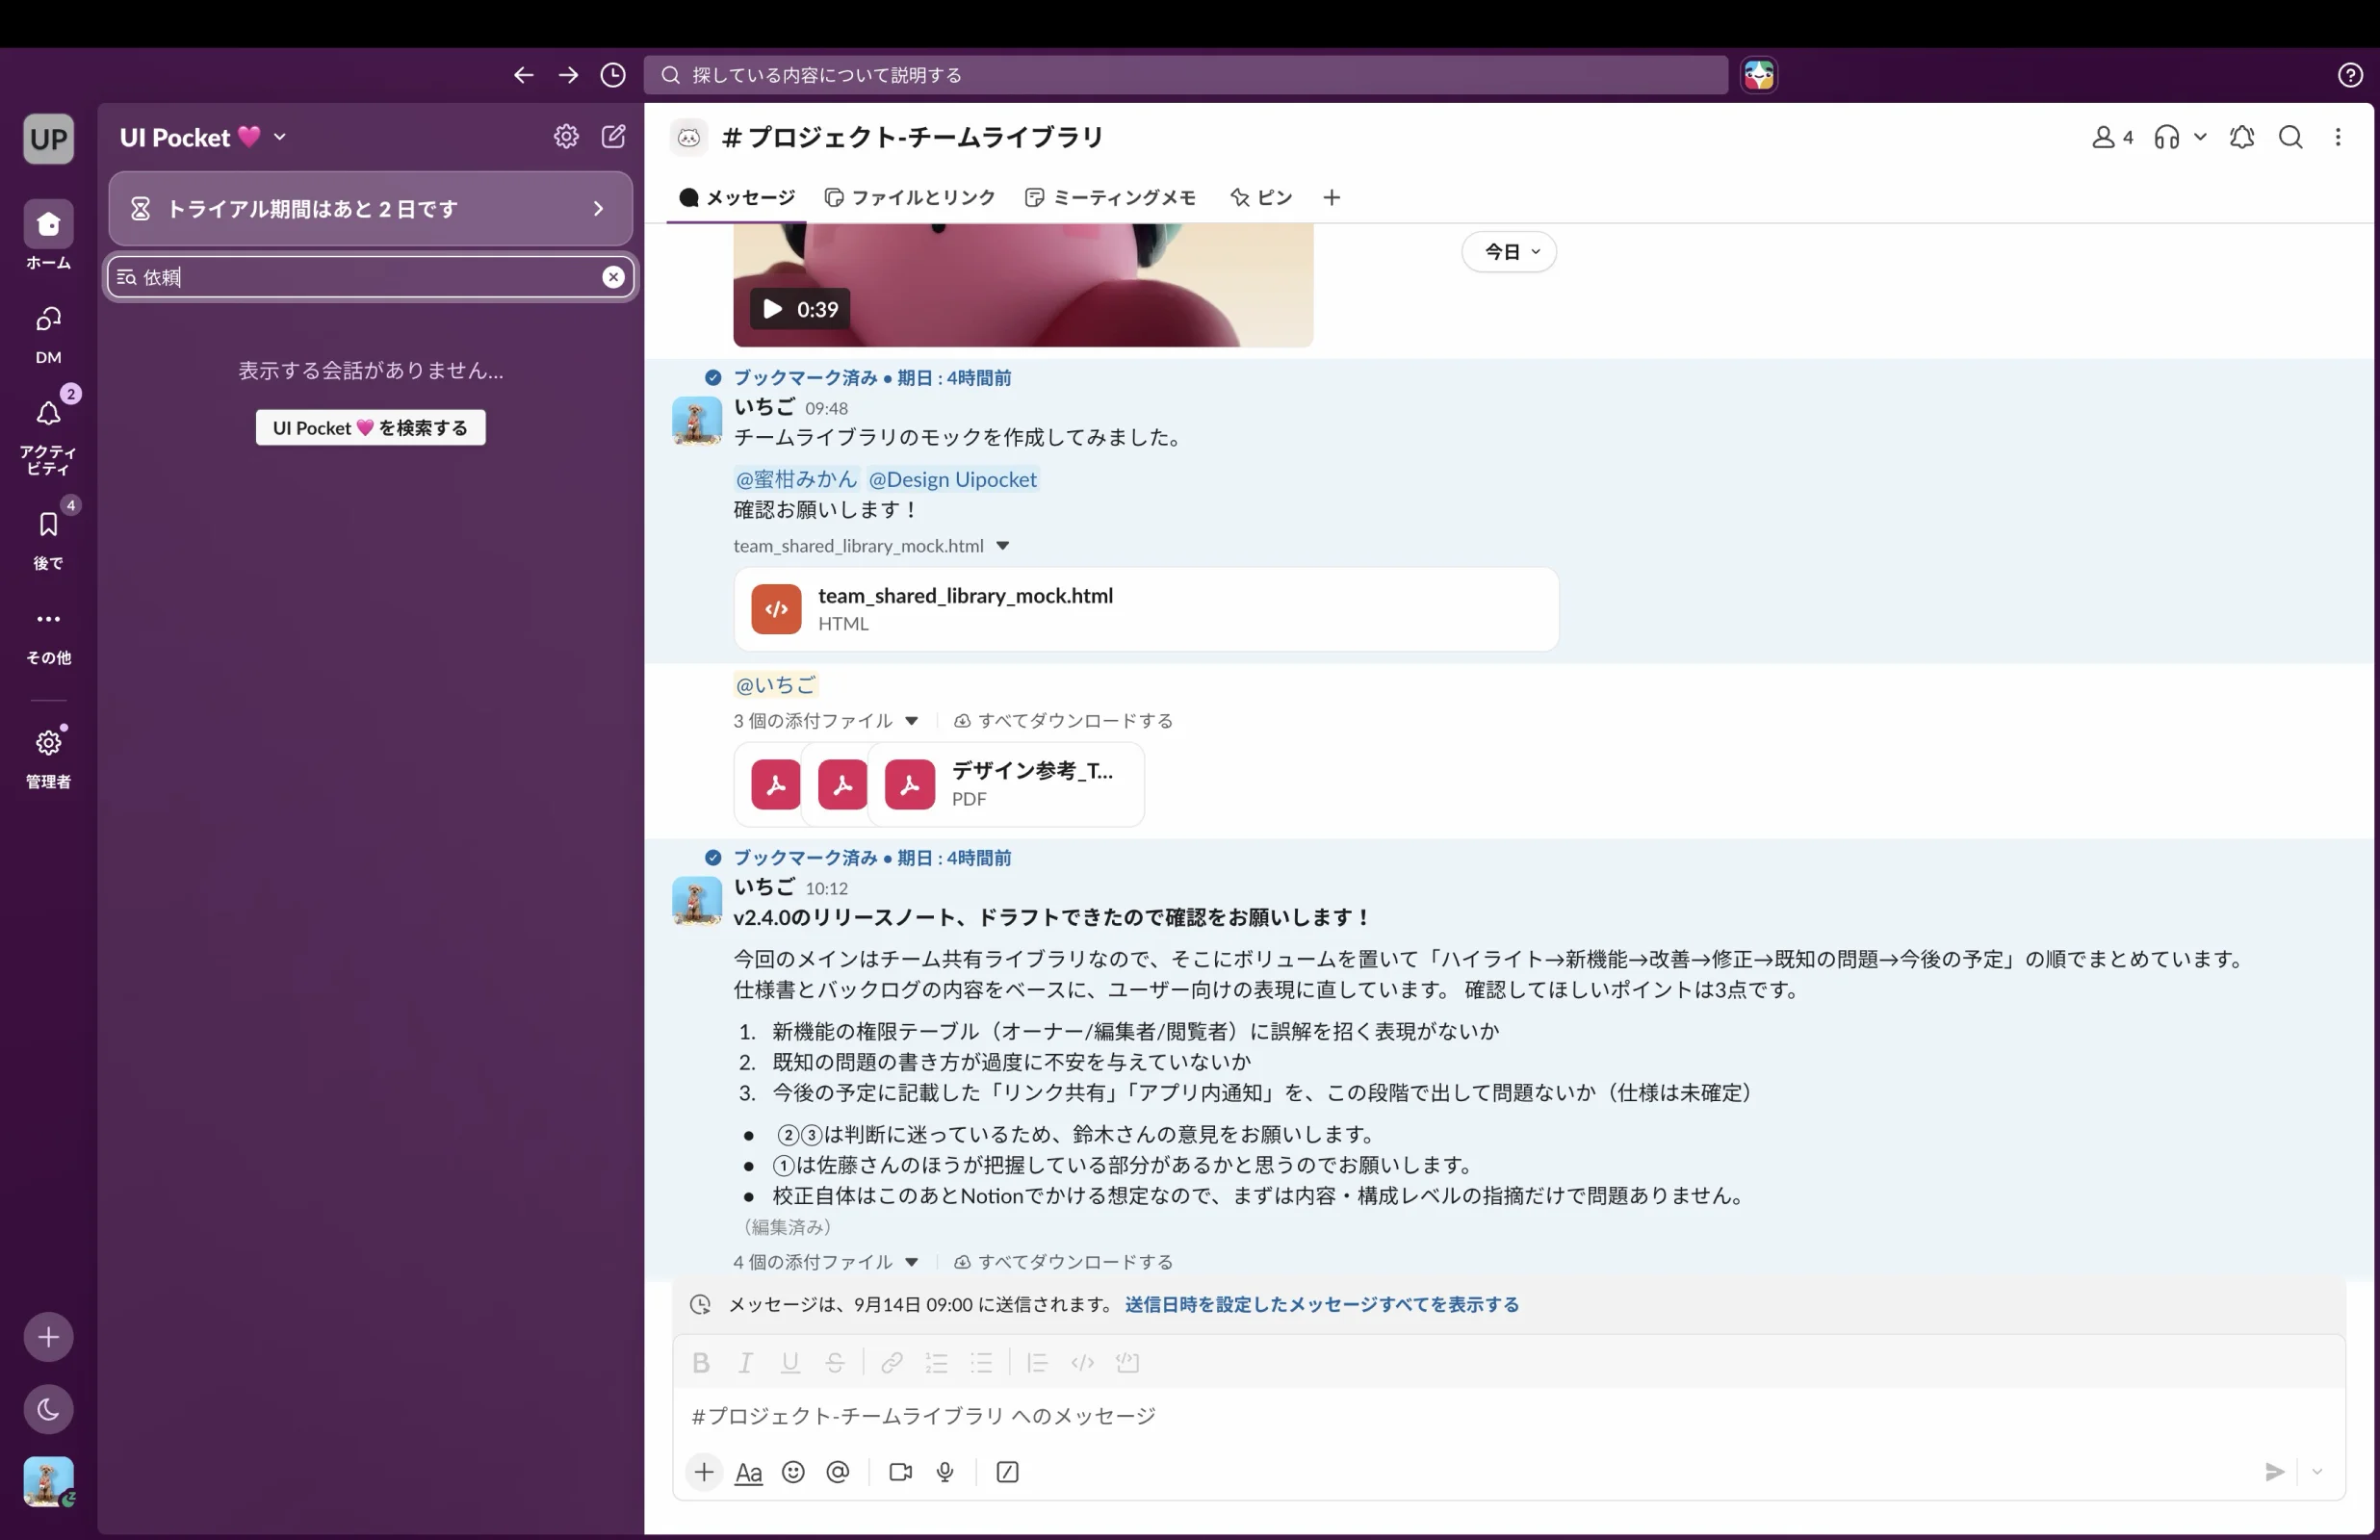2380x1540 pixels.
Task: Open channel more-options vertical dots
Action: tap(2338, 137)
